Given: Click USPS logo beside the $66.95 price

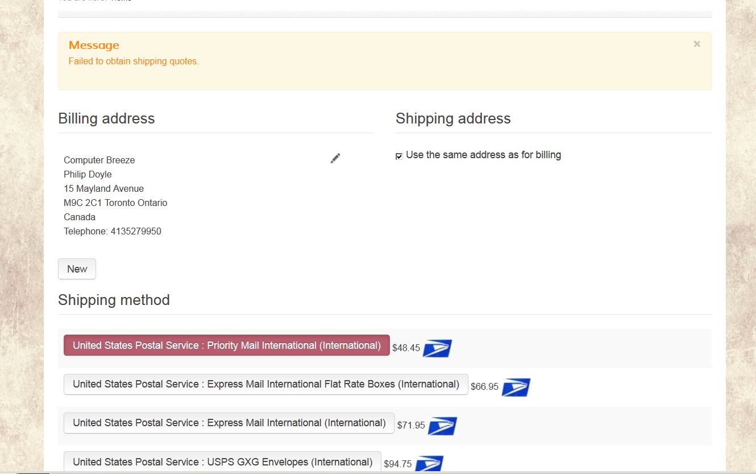Looking at the screenshot, I should (x=516, y=387).
